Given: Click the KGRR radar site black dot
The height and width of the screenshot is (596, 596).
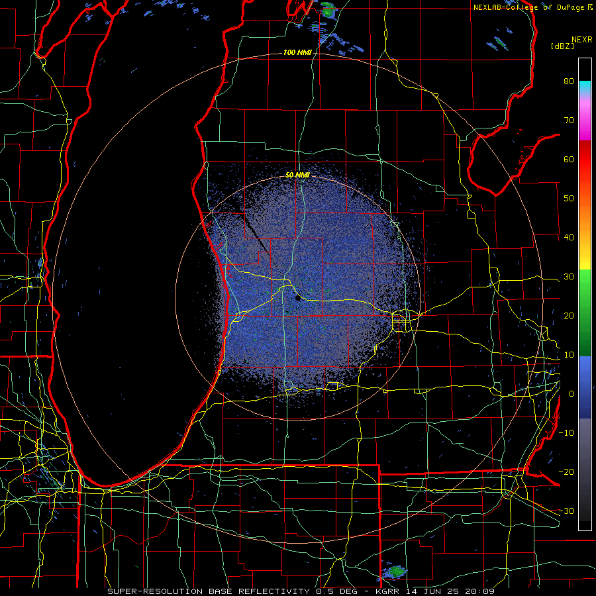Looking at the screenshot, I should tap(298, 299).
